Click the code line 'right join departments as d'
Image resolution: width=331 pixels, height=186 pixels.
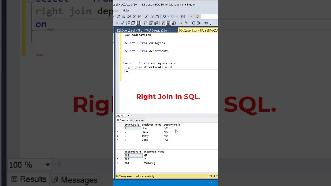click(x=148, y=67)
